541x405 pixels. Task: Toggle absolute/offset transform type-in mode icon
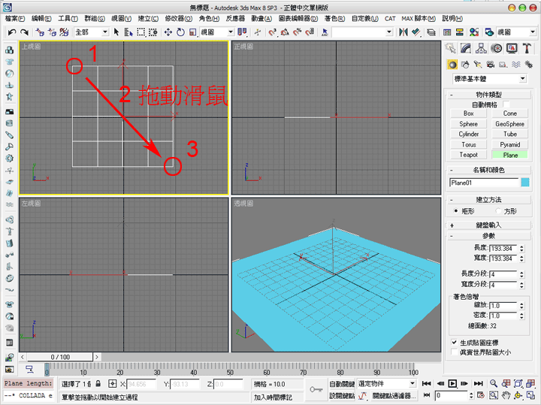pyautogui.click(x=113, y=384)
